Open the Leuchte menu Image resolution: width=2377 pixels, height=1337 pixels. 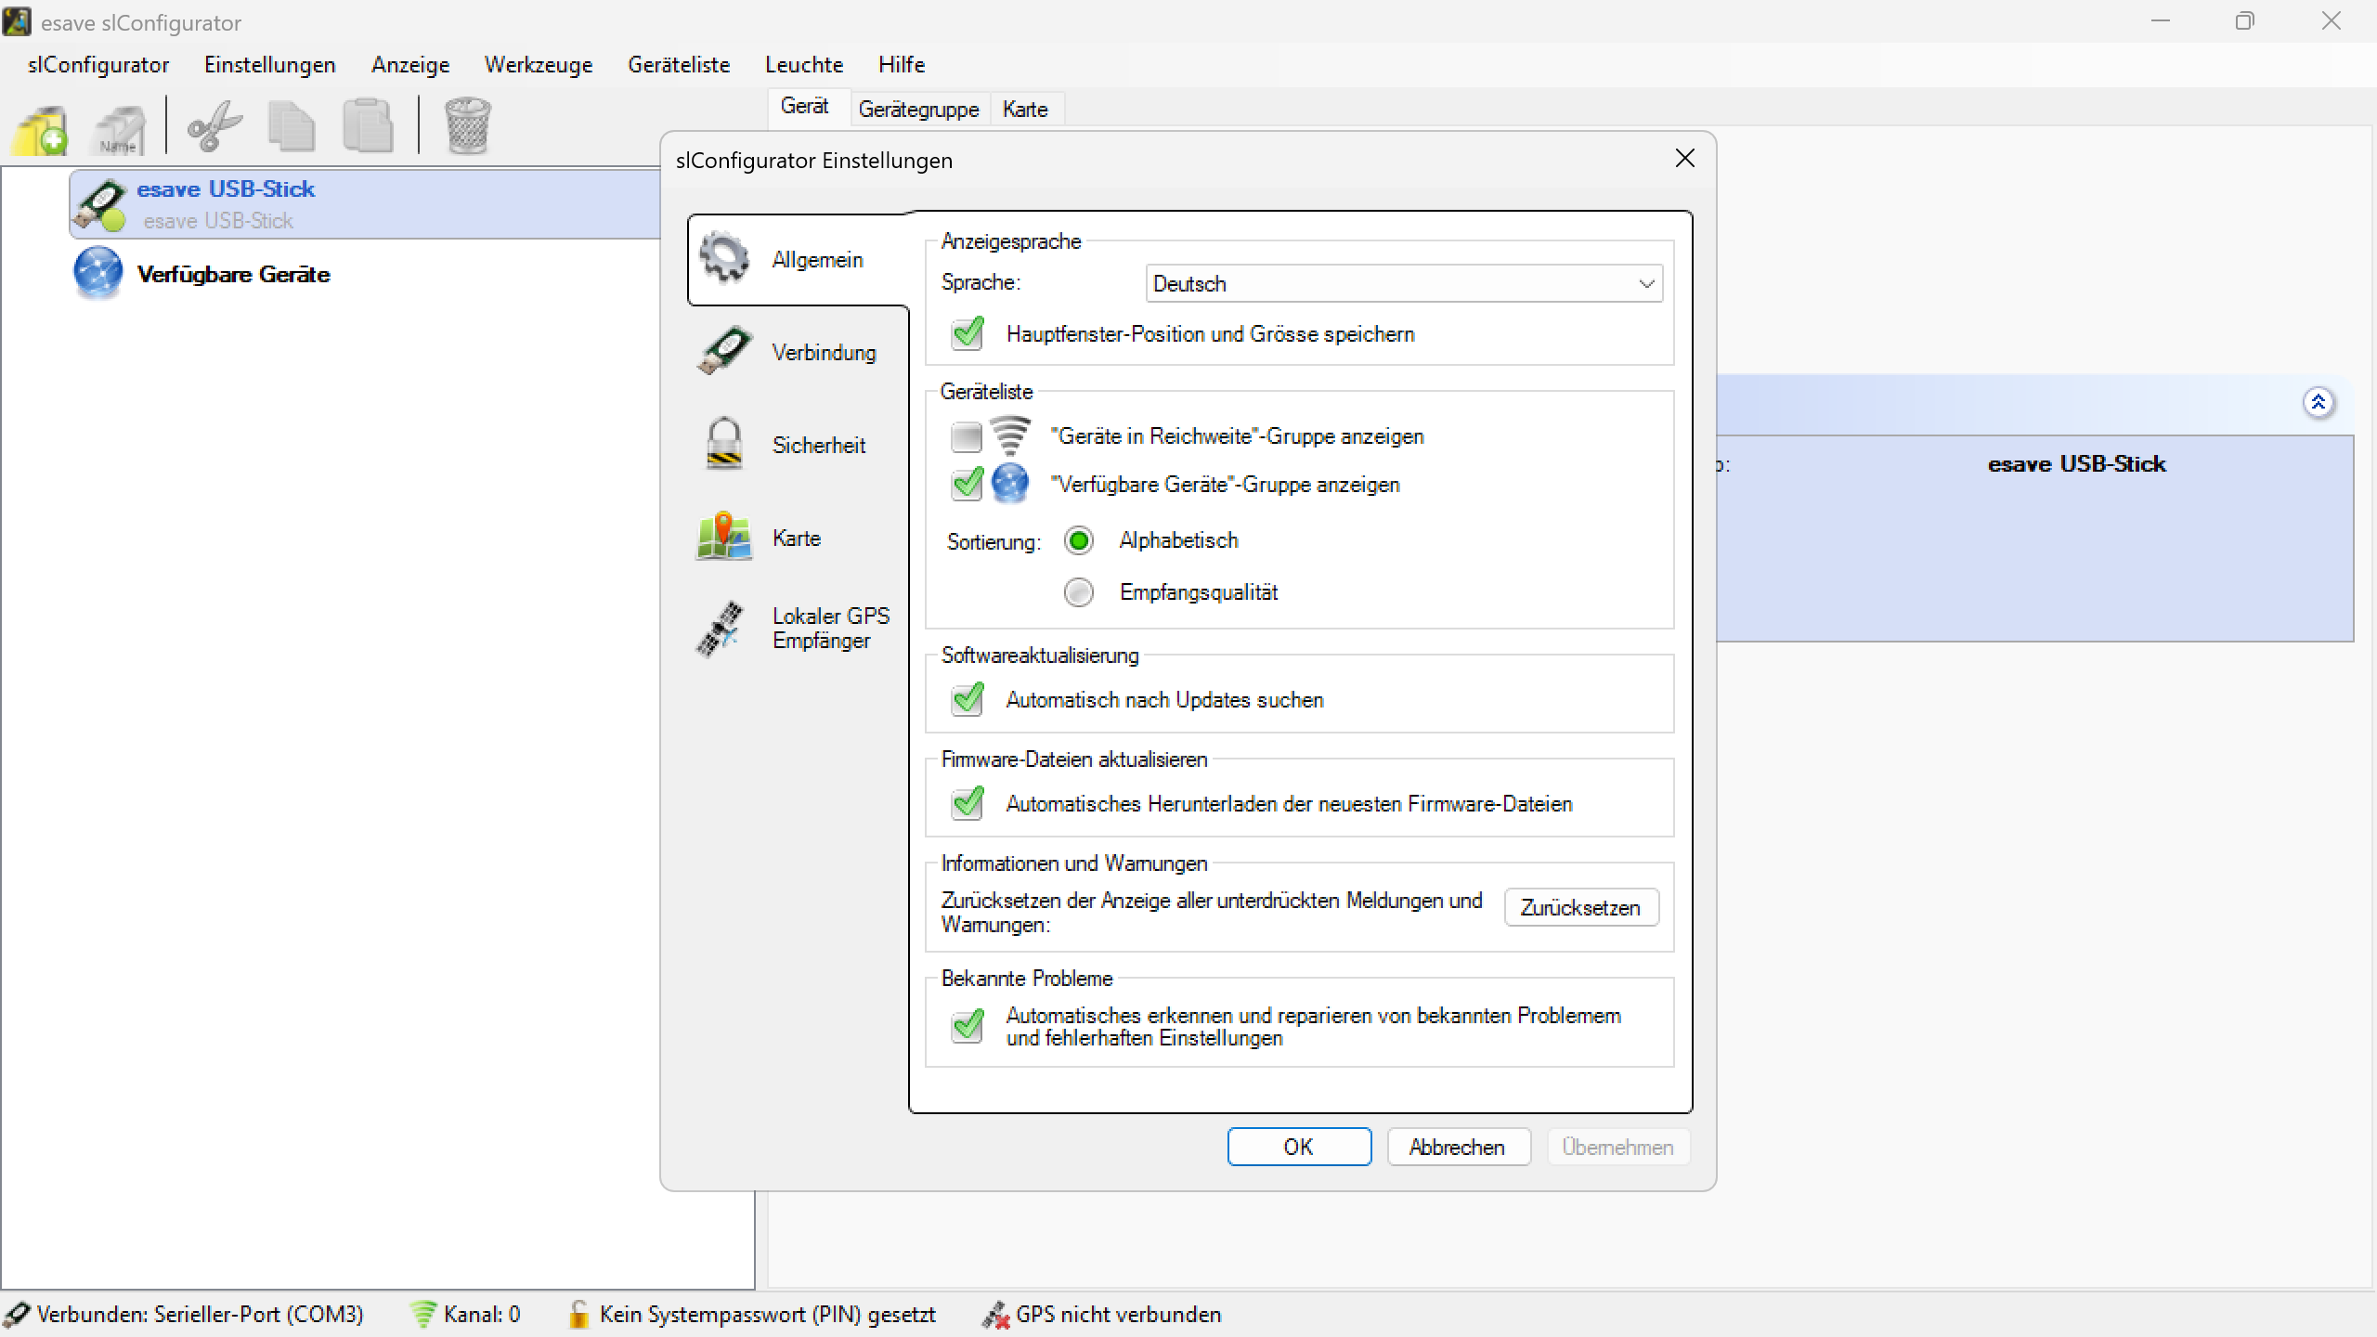click(x=804, y=65)
